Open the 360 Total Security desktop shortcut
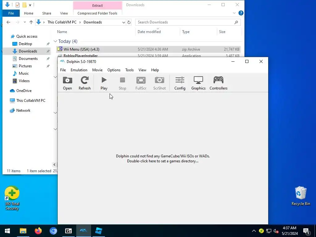Screen dimensions: 316x237 click(x=12, y=198)
